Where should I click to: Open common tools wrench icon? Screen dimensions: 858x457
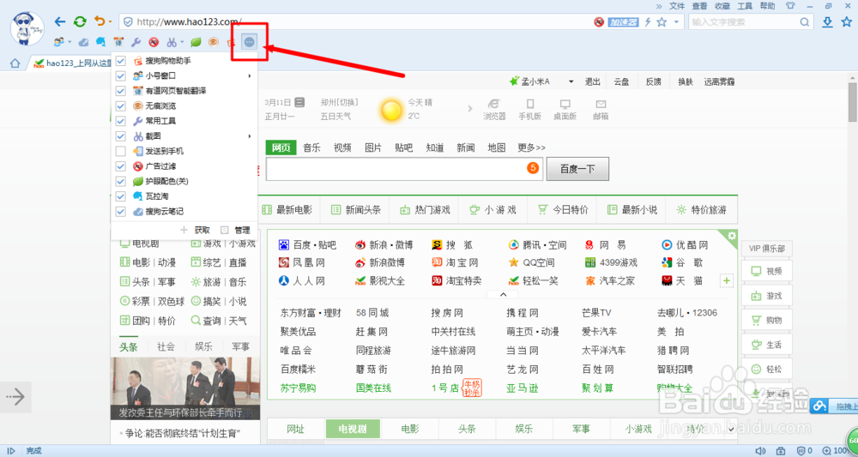[x=136, y=41]
